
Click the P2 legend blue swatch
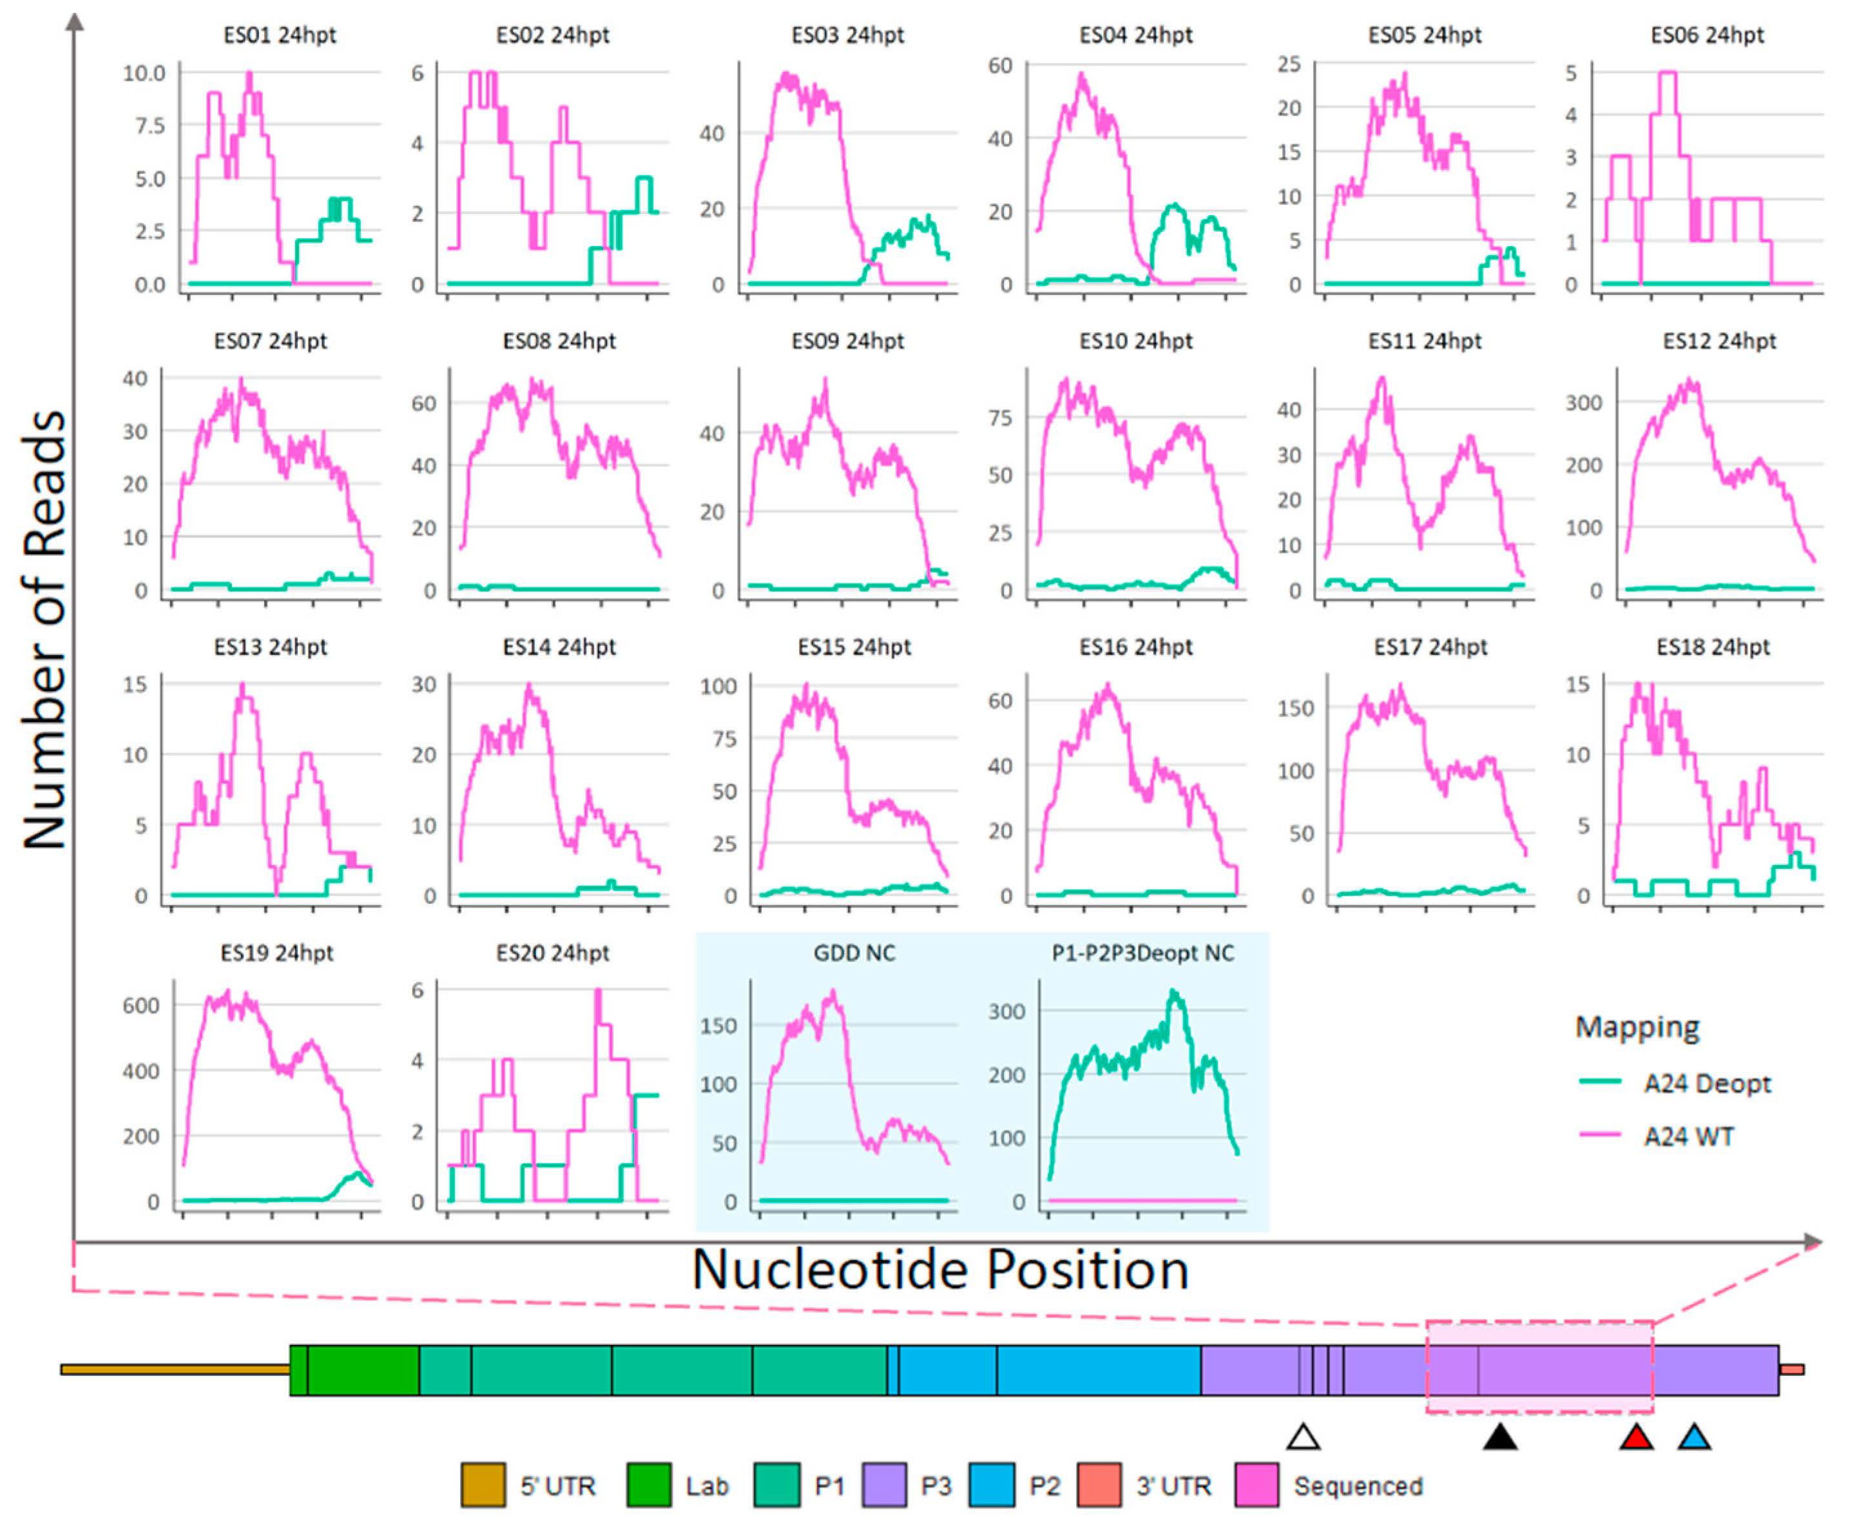point(992,1485)
